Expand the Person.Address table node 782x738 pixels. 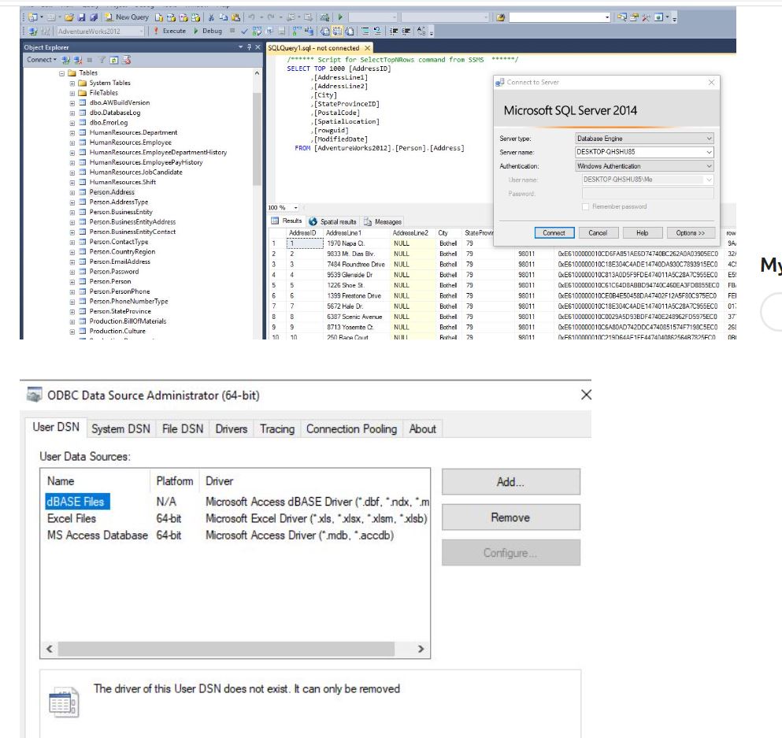click(x=72, y=192)
